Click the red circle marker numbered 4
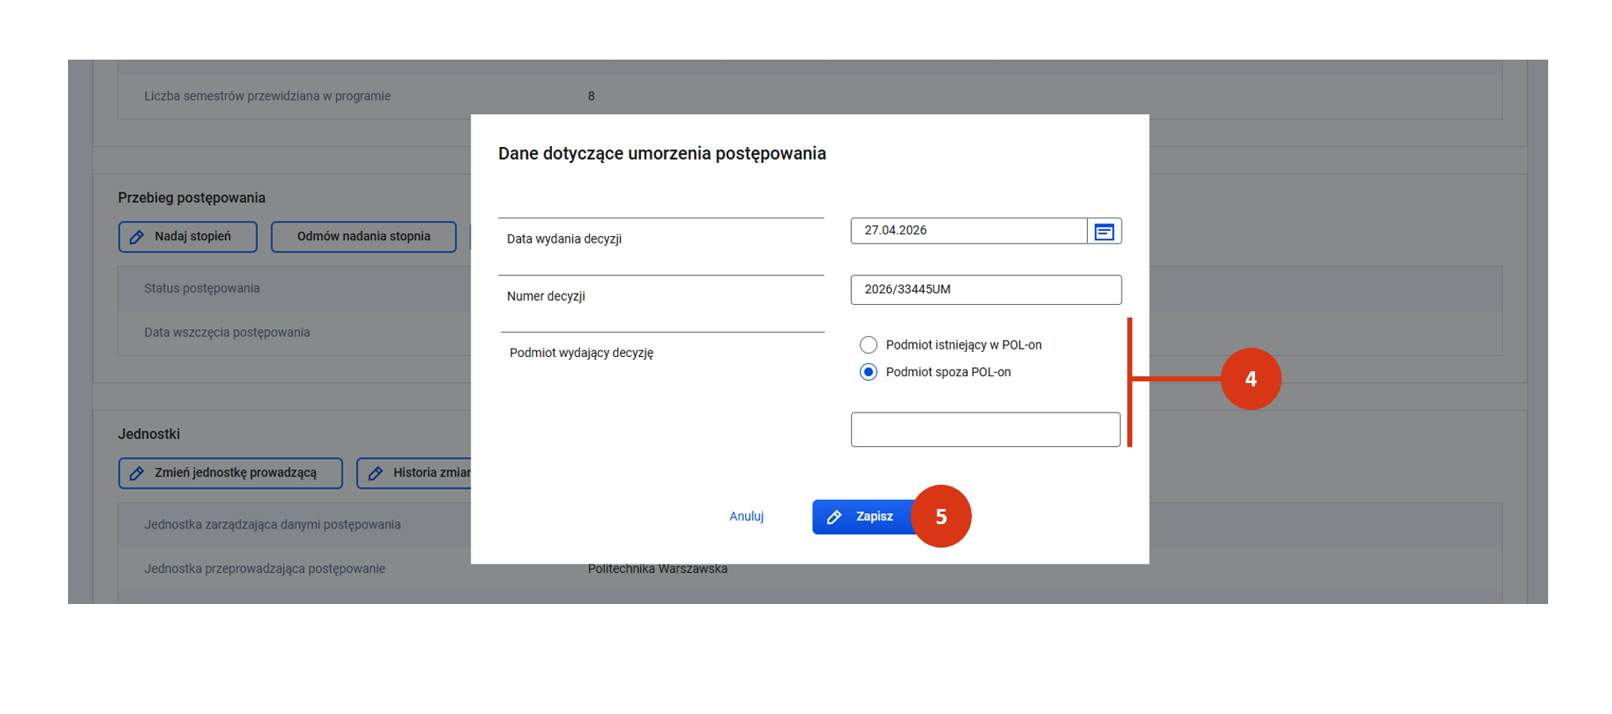 1250,379
